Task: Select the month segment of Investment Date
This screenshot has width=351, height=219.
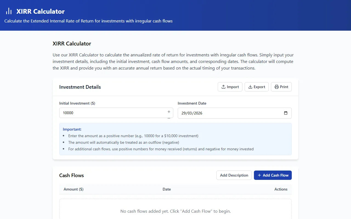Action: pos(189,113)
